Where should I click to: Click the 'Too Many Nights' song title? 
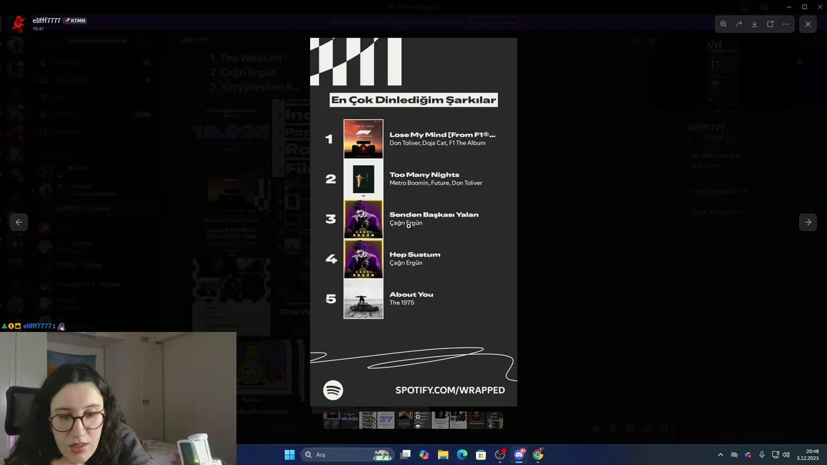click(x=424, y=174)
